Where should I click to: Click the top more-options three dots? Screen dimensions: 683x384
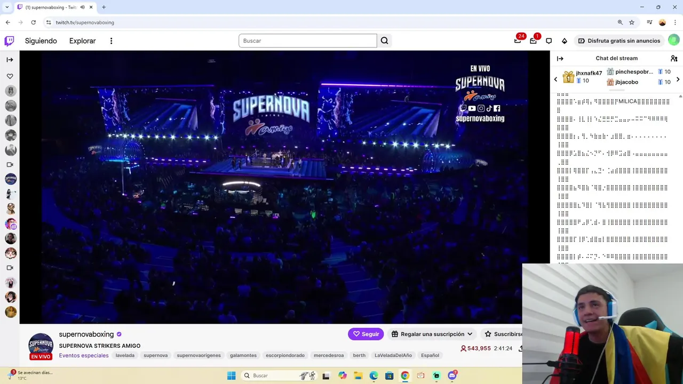111,41
